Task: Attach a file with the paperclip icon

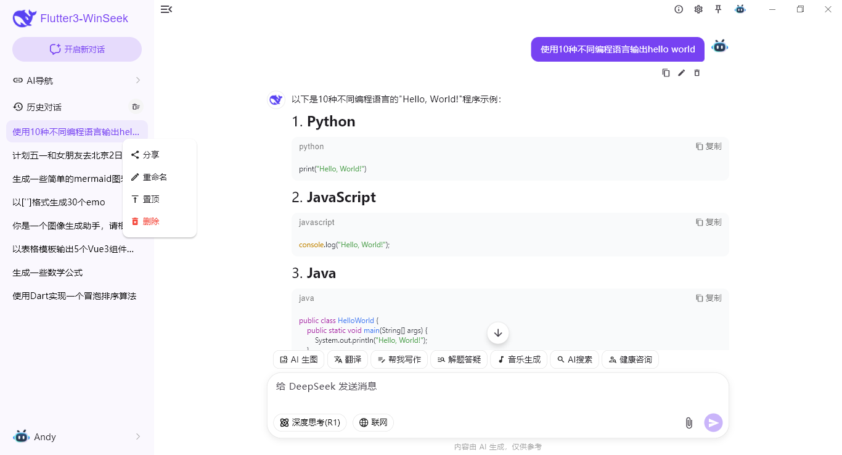Action: [x=689, y=423]
